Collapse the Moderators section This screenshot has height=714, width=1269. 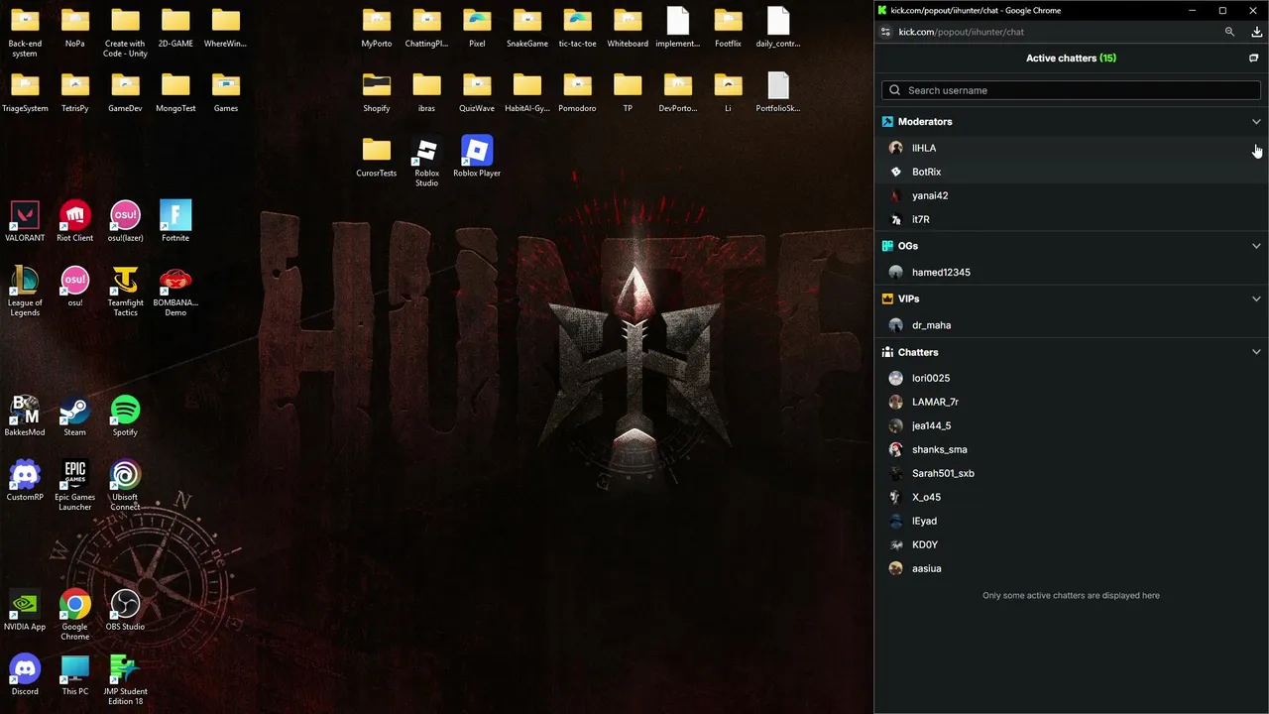(1256, 122)
